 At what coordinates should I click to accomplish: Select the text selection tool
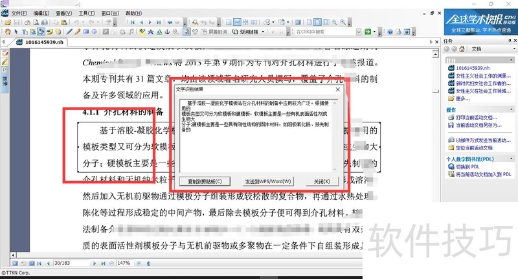pos(25,32)
